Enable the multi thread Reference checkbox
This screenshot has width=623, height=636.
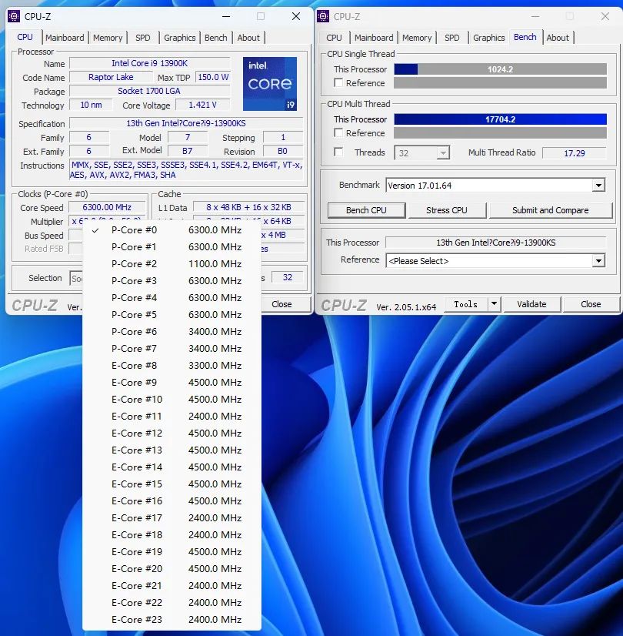(338, 133)
